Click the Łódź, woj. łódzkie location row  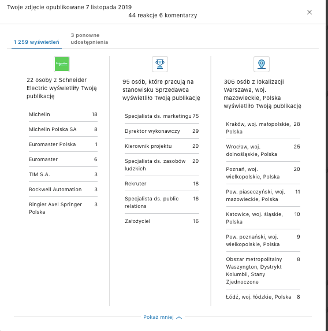pos(263,297)
